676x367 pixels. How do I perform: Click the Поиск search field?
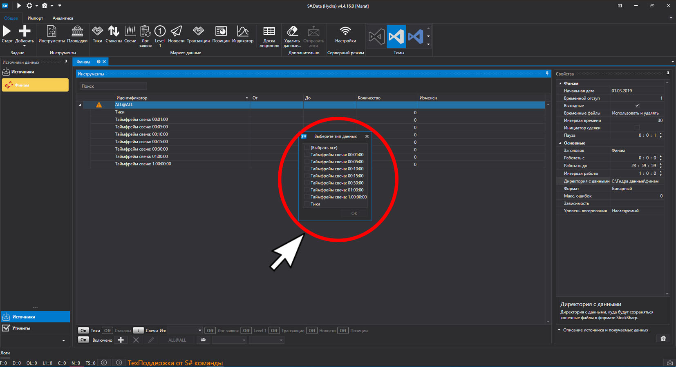[x=113, y=86]
